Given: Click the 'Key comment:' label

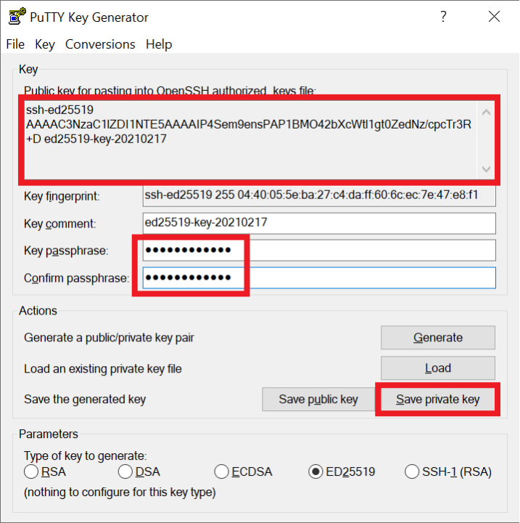Looking at the screenshot, I should [x=60, y=224].
